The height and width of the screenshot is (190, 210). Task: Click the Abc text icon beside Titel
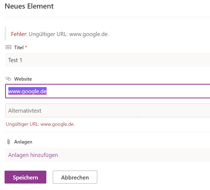pyautogui.click(x=8, y=47)
